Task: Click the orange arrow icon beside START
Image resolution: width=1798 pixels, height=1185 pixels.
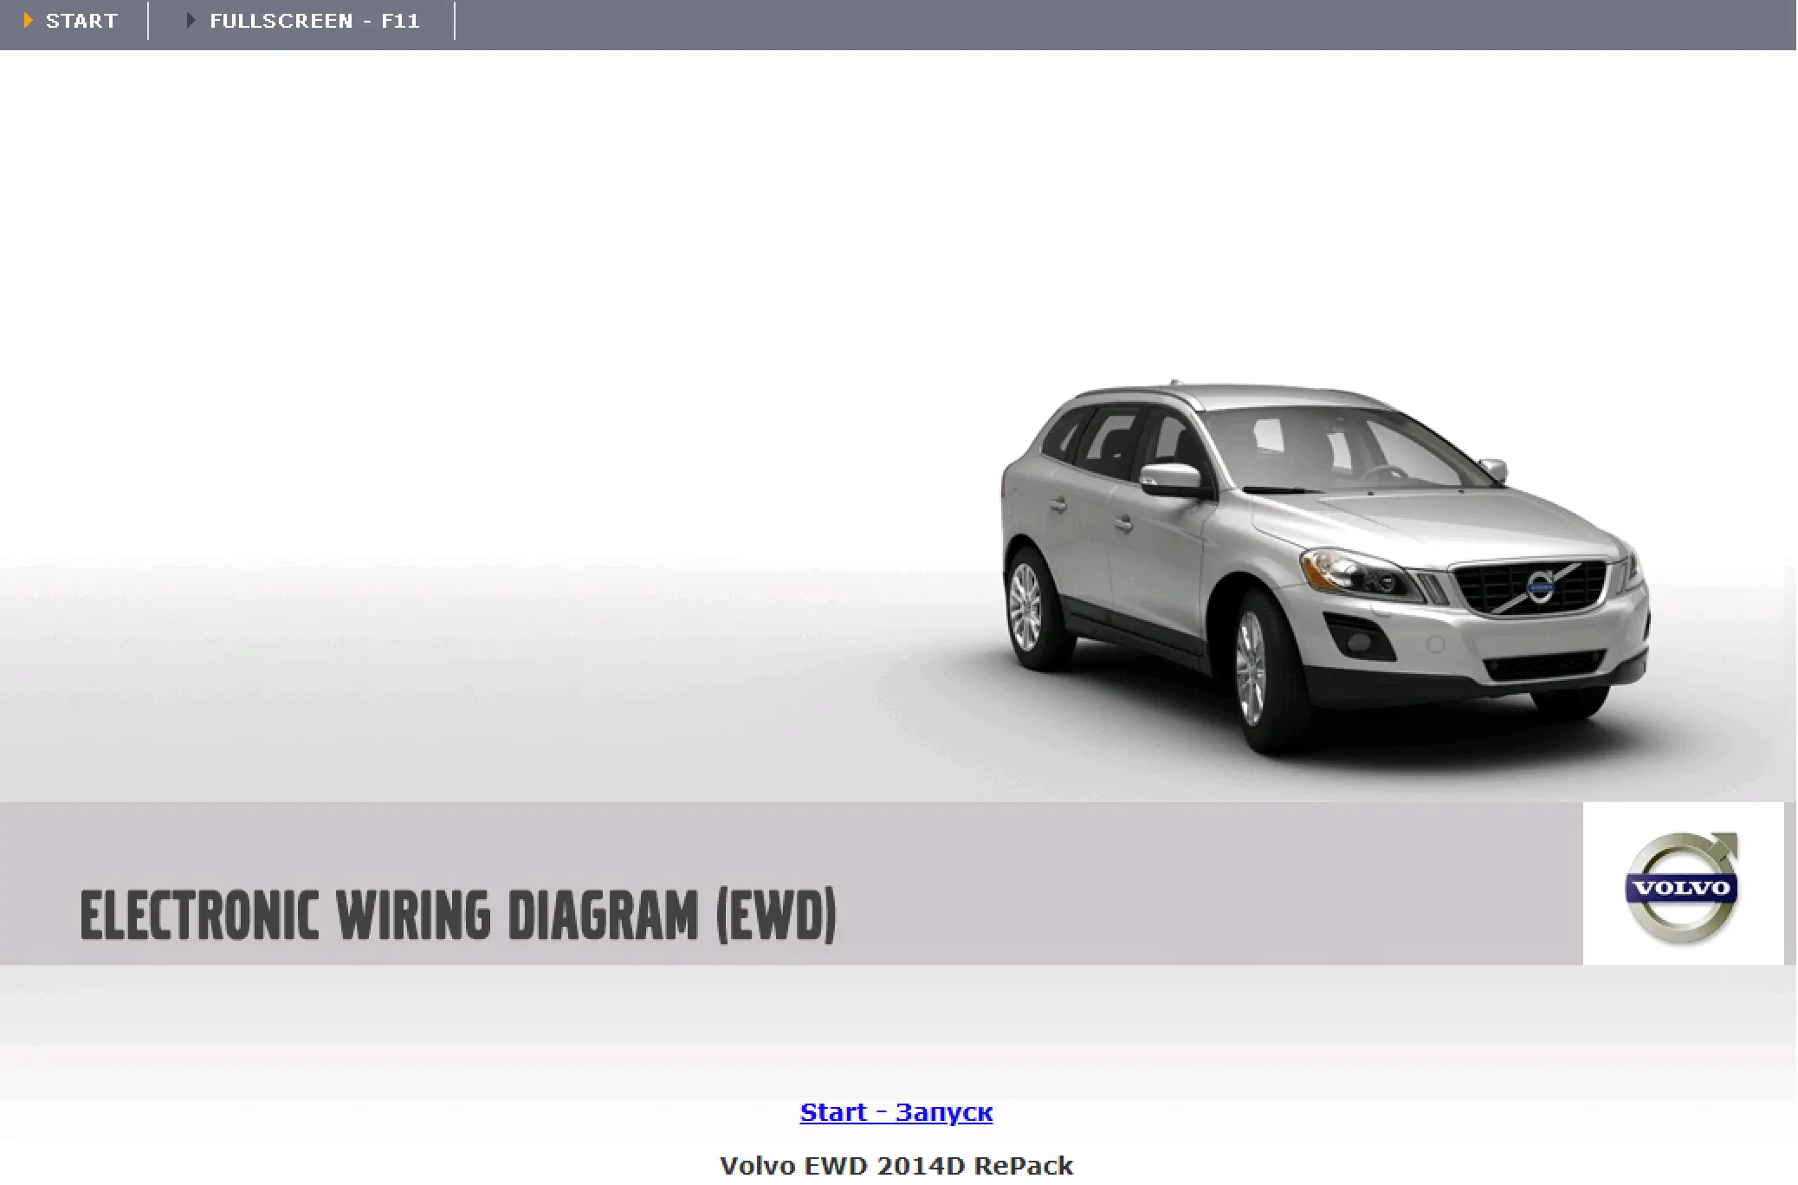Action: (x=29, y=20)
